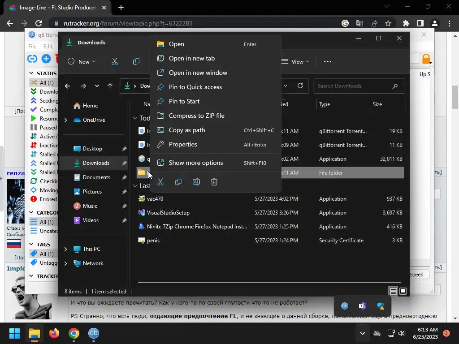Viewport: 459px width, 344px height.
Task: Click Cut icon in context menu bottom row
Action: pos(160,182)
